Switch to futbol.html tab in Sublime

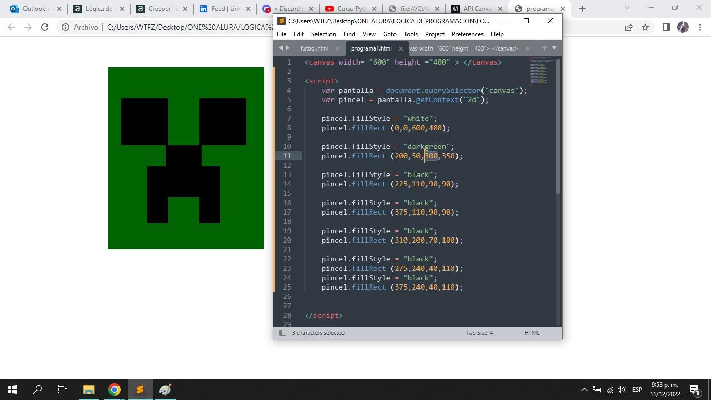pos(314,48)
